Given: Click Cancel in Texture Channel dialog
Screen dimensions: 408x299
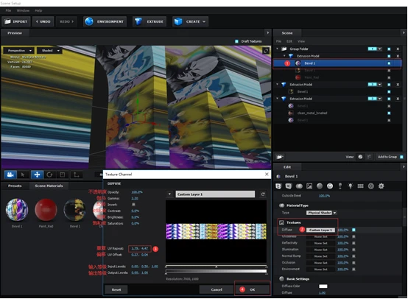Looking at the screenshot, I should click(217, 289).
